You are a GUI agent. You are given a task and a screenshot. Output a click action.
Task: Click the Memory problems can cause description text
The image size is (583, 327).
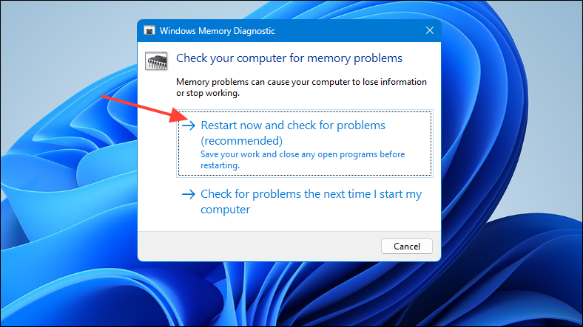(x=301, y=87)
